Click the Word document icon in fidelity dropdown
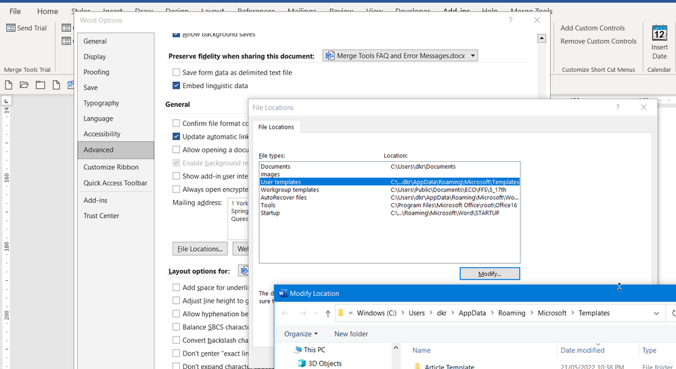 tap(330, 56)
